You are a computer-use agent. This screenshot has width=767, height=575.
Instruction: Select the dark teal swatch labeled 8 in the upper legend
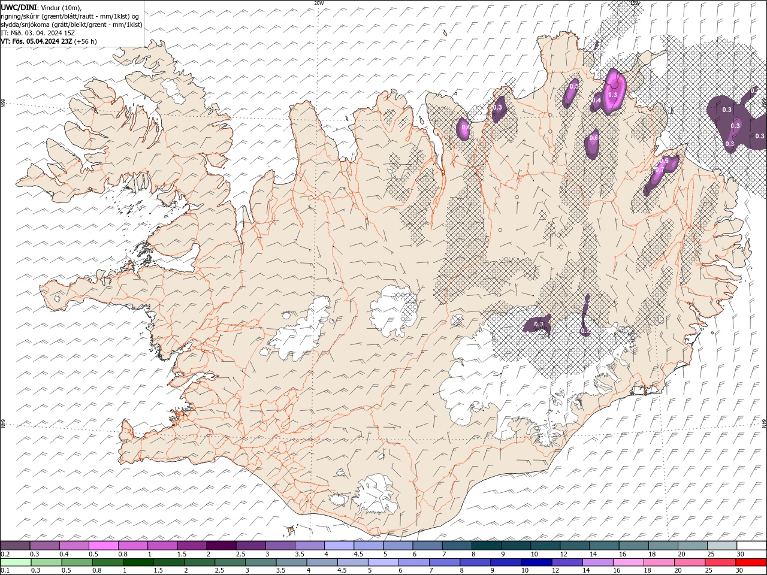[487, 546]
